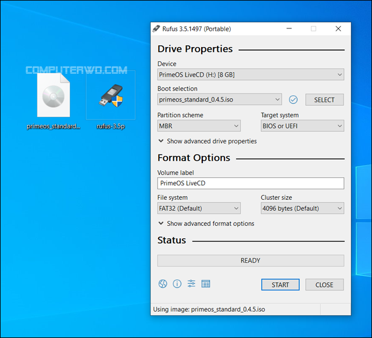Click the CLOSE button

click(324, 285)
